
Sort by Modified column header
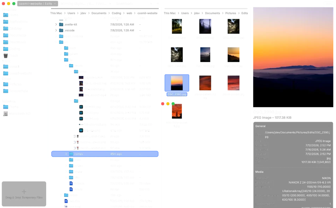pos(116,18)
